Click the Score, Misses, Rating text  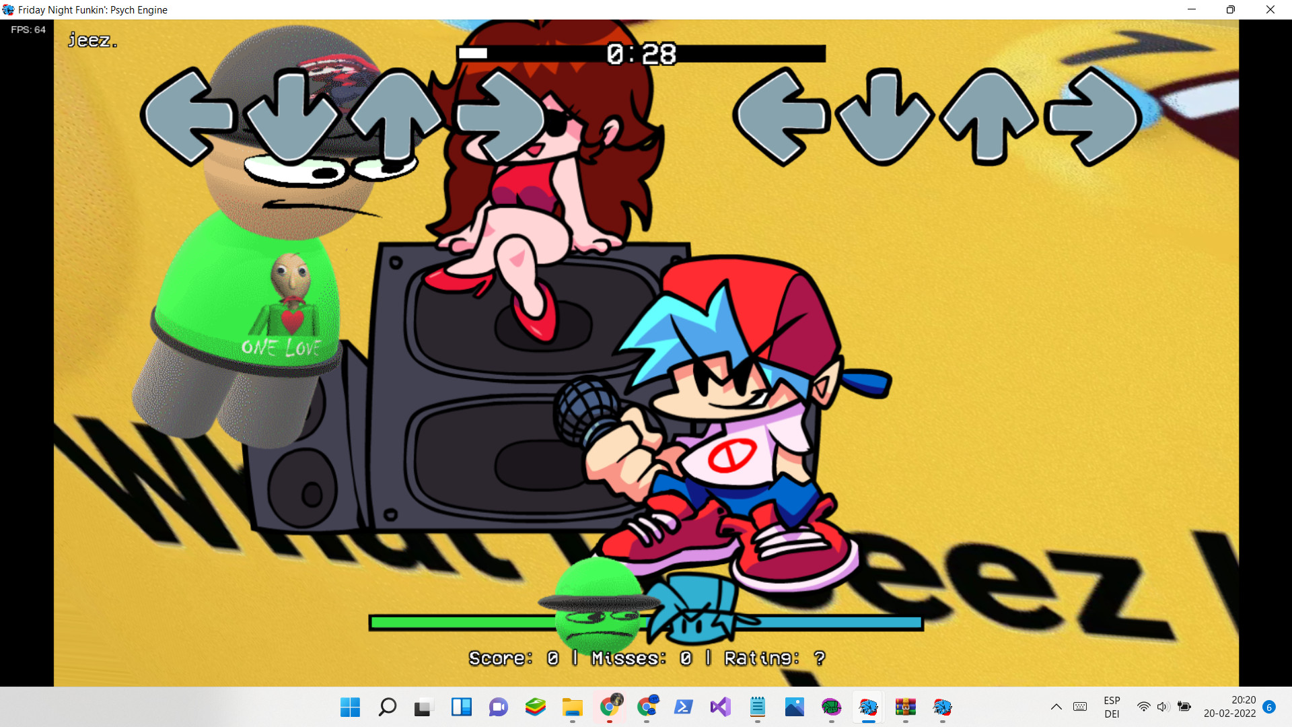[x=647, y=658]
